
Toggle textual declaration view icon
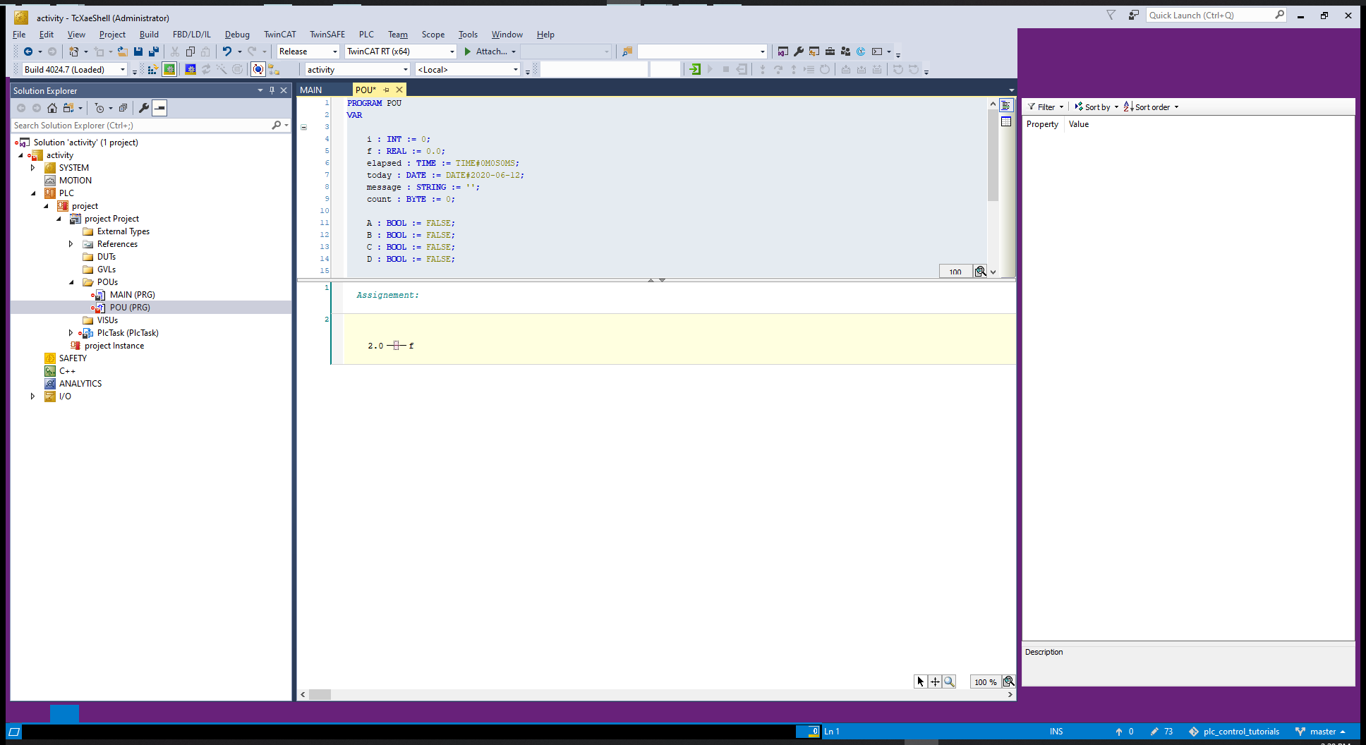(1006, 106)
